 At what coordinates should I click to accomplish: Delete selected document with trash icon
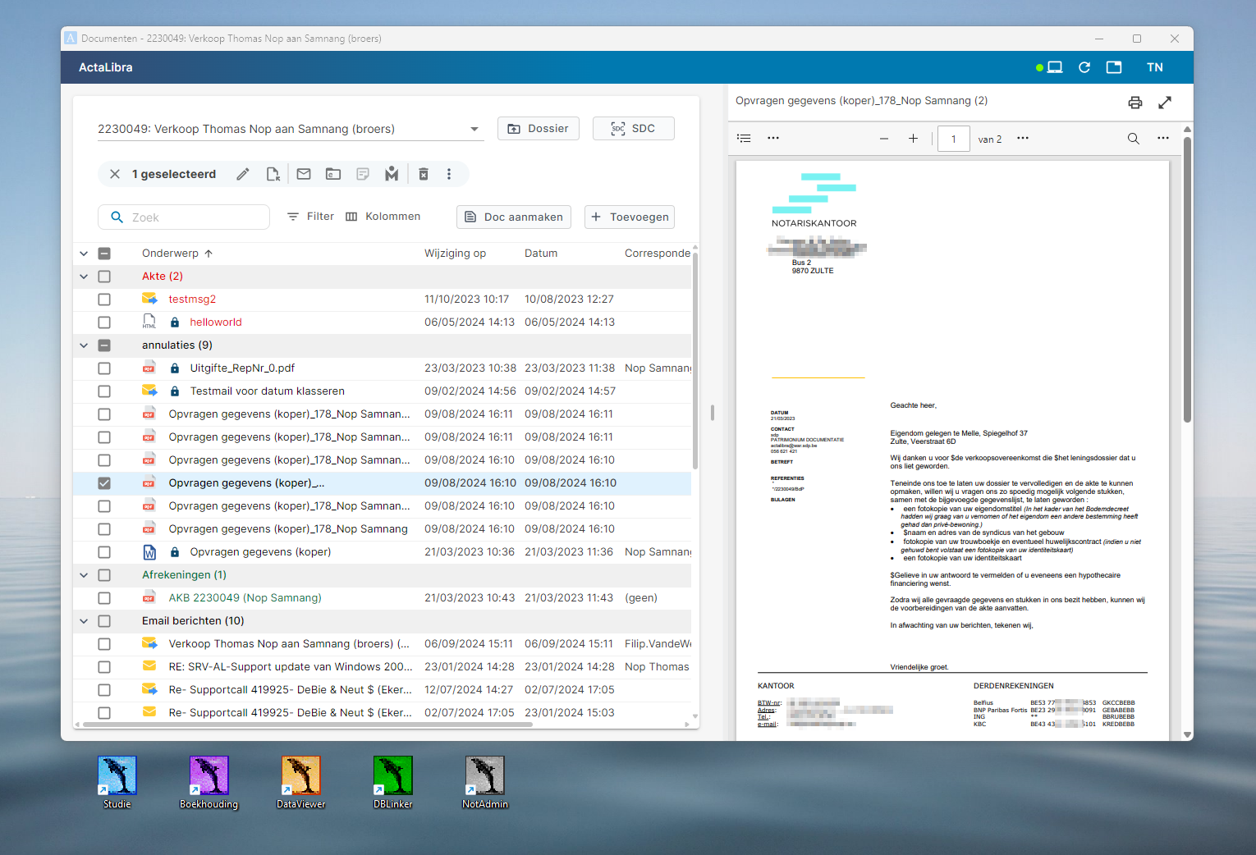424,174
